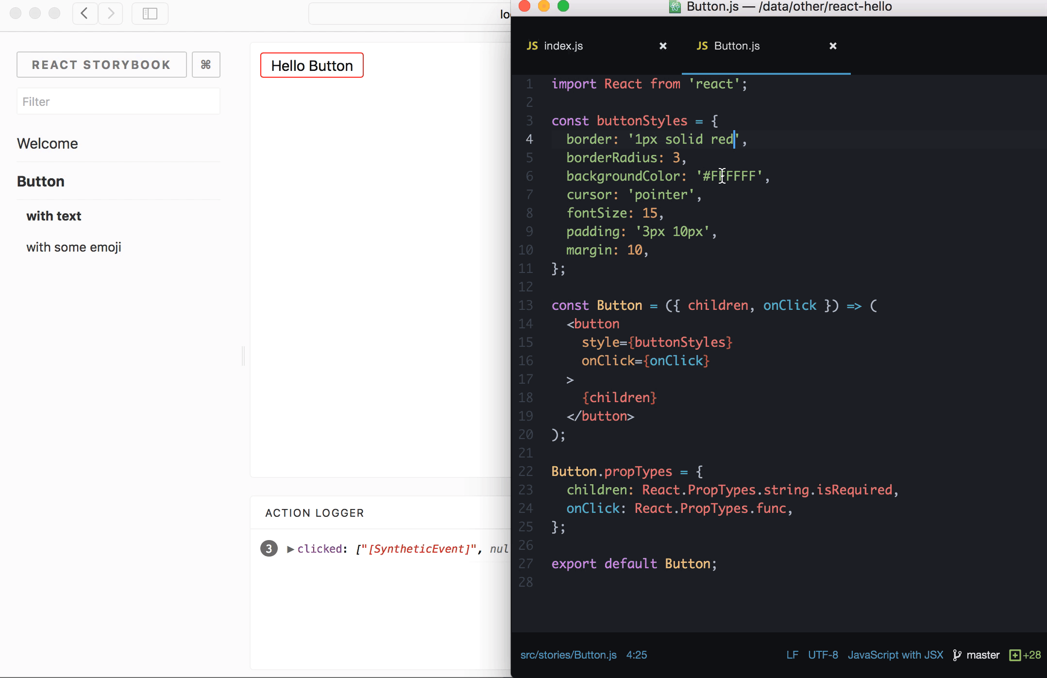Image resolution: width=1047 pixels, height=678 pixels.
Task: Switch to the index.js tab
Action: pyautogui.click(x=563, y=46)
